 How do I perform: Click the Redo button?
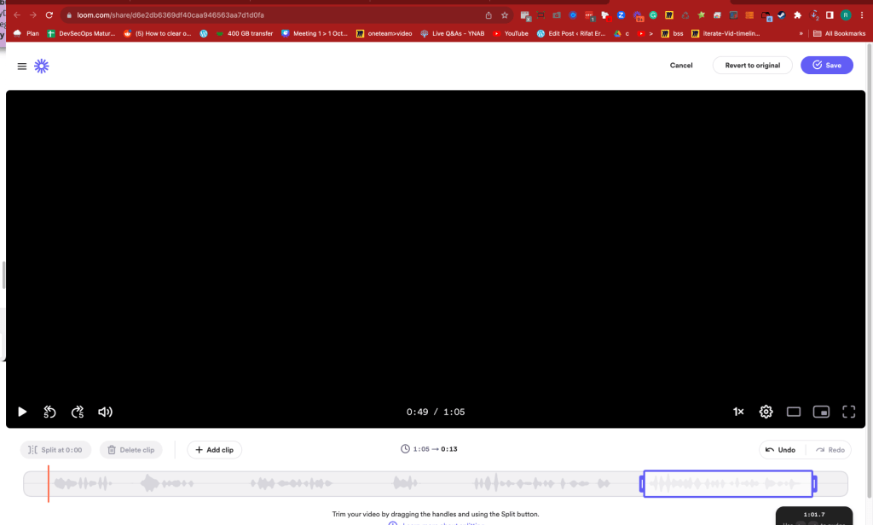[830, 450]
